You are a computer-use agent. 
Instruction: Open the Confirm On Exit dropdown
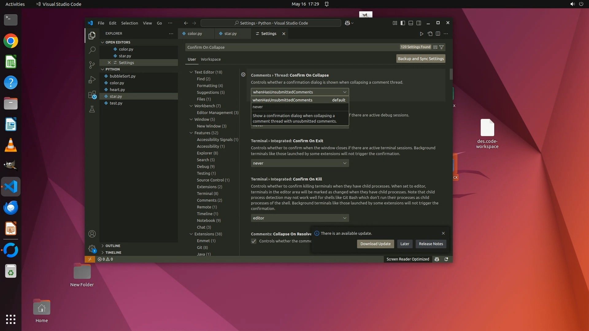(300, 163)
